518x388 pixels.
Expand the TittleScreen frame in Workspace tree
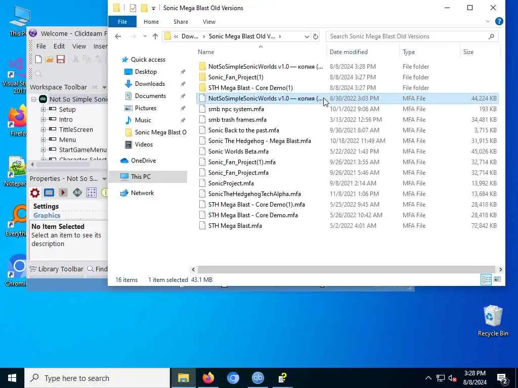(x=43, y=130)
